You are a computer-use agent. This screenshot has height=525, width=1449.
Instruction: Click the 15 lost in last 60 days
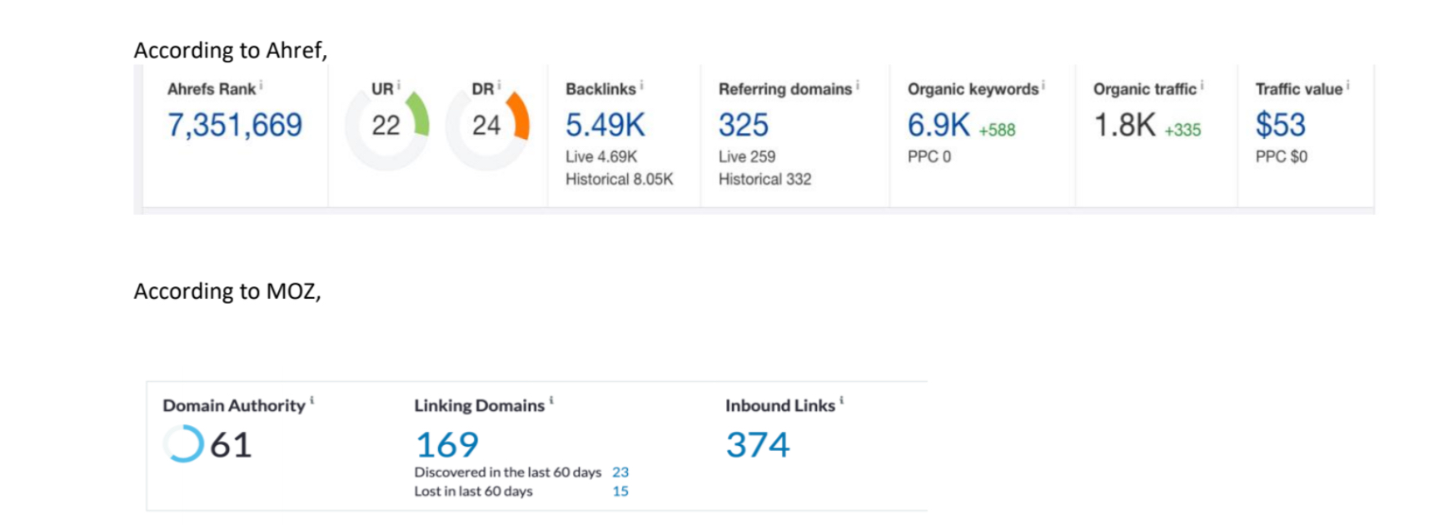coord(620,491)
